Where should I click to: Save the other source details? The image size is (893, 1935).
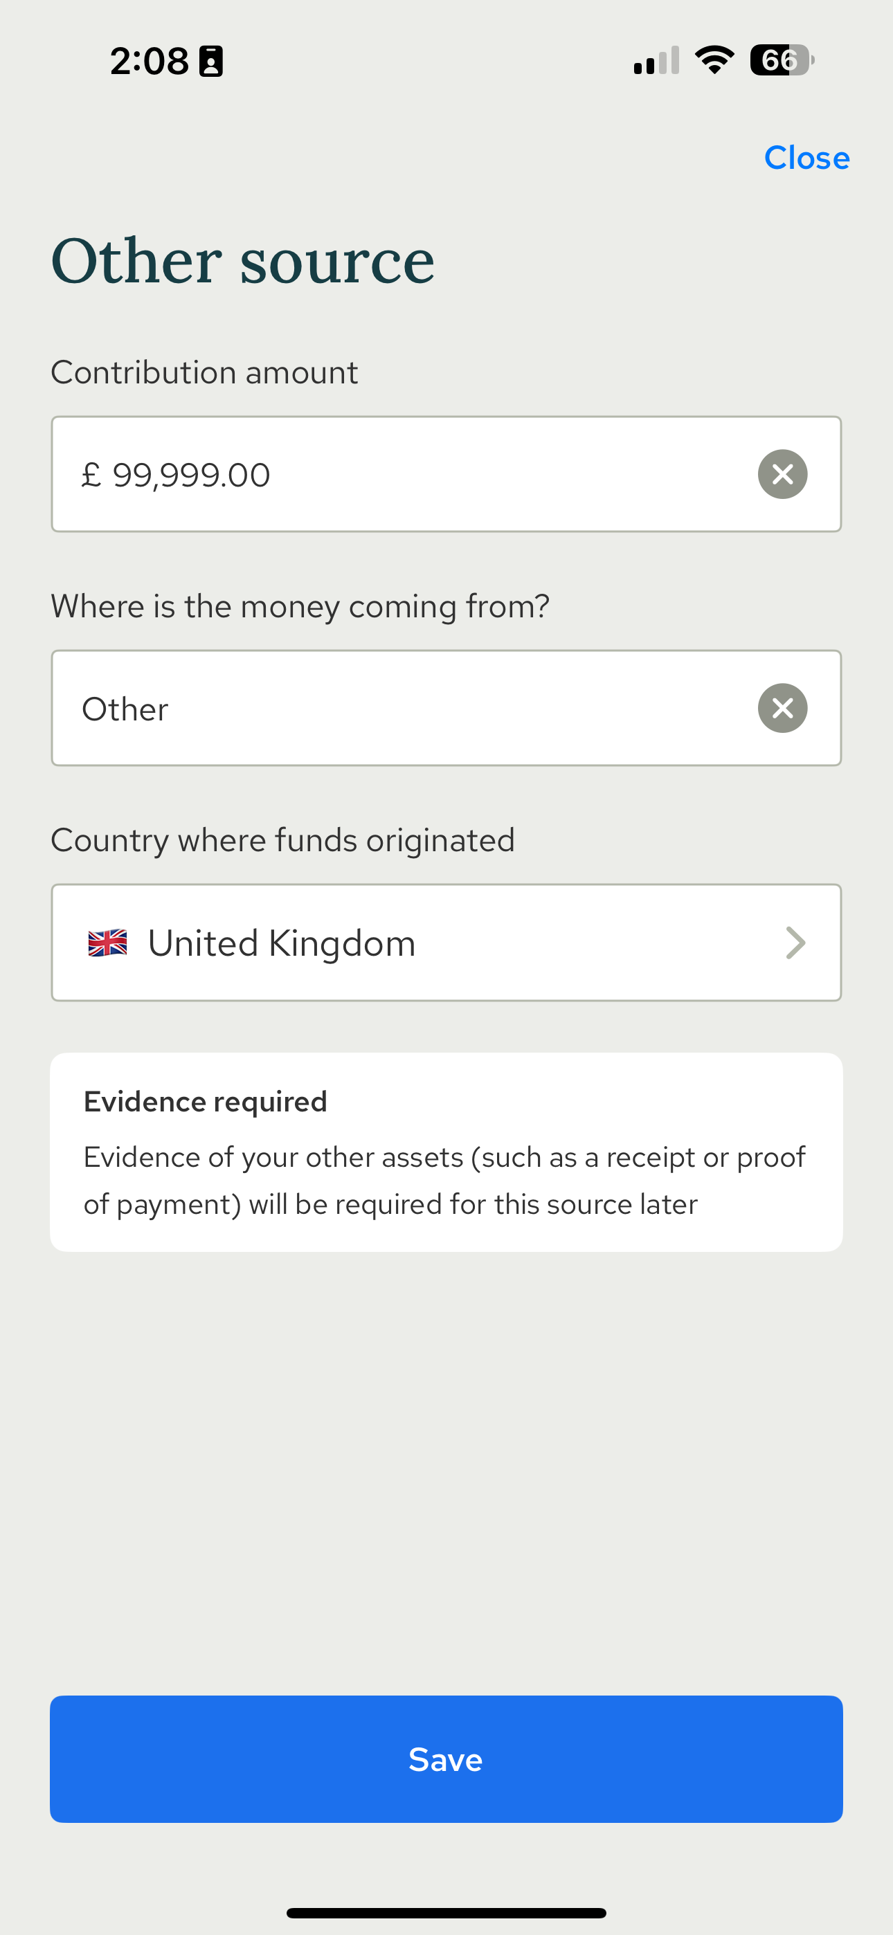click(x=447, y=1759)
